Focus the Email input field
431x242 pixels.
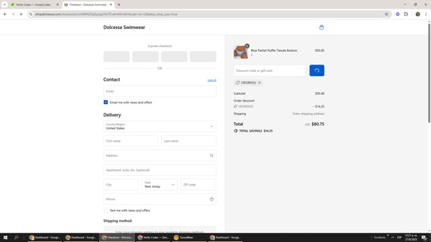tap(160, 91)
